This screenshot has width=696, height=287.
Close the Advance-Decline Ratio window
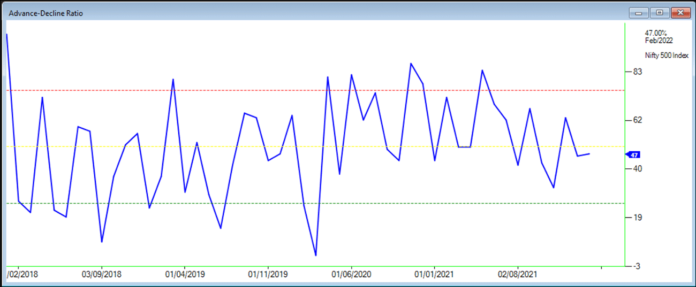pos(680,12)
